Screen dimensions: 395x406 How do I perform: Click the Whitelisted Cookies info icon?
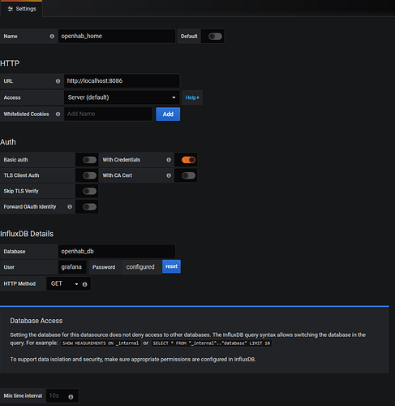tap(58, 114)
